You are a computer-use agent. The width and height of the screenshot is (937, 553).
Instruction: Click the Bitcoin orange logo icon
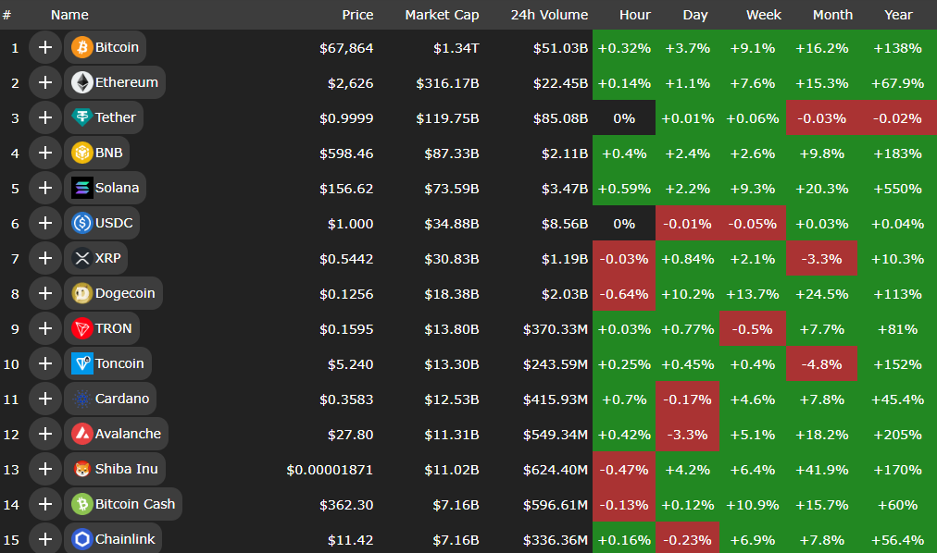click(82, 47)
